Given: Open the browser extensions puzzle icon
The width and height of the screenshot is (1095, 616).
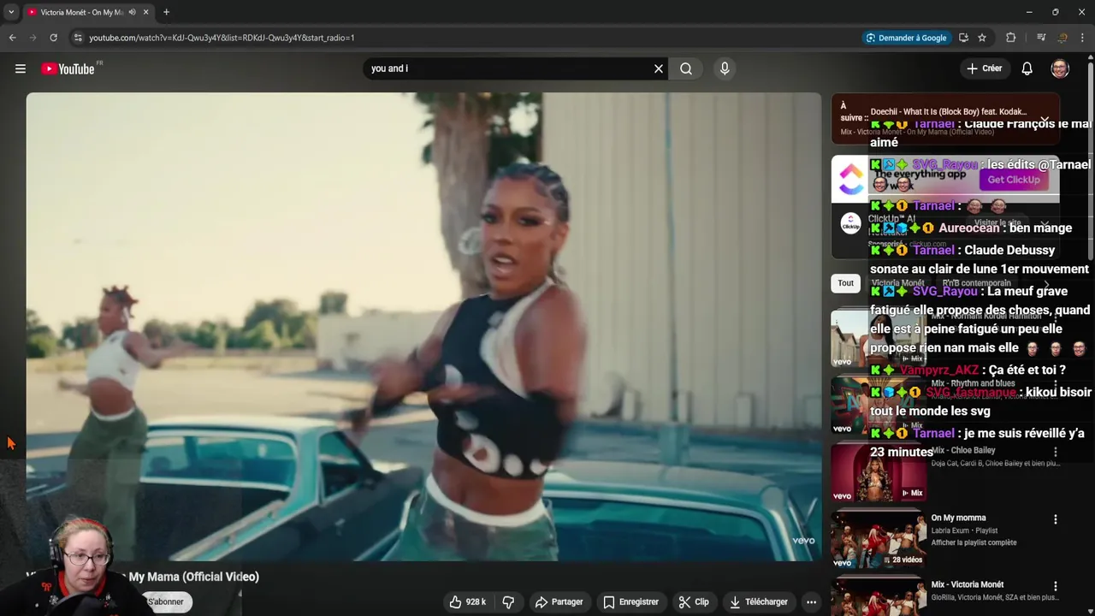Looking at the screenshot, I should pyautogui.click(x=1011, y=38).
